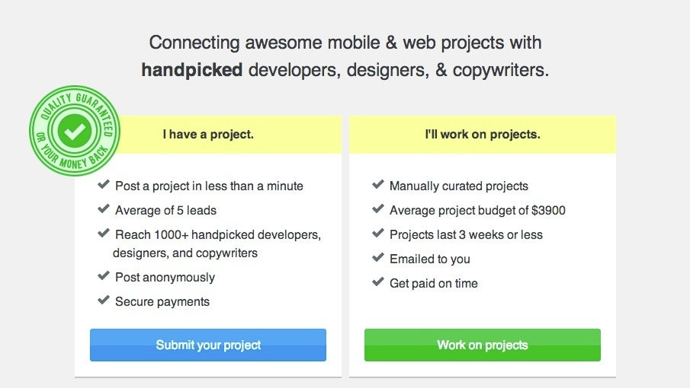Click the 'Average project budget of $3900' text

pyautogui.click(x=477, y=211)
